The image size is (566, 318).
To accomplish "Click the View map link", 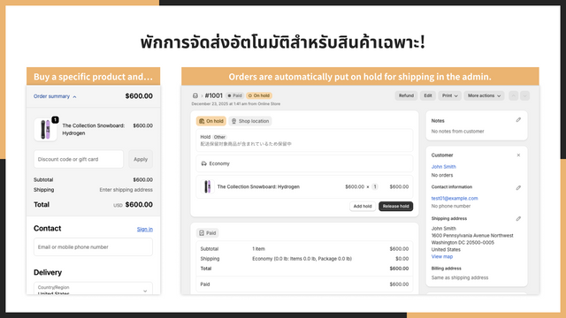I will click(442, 257).
